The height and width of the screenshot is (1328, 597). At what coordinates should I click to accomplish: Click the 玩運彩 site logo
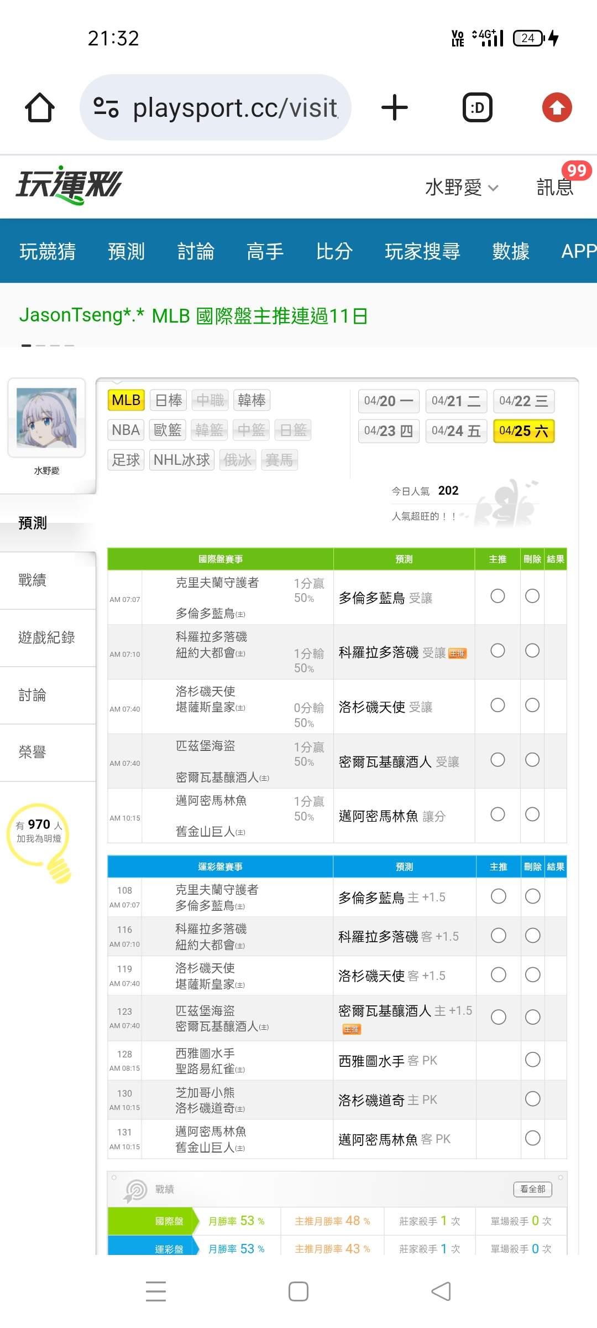click(69, 185)
